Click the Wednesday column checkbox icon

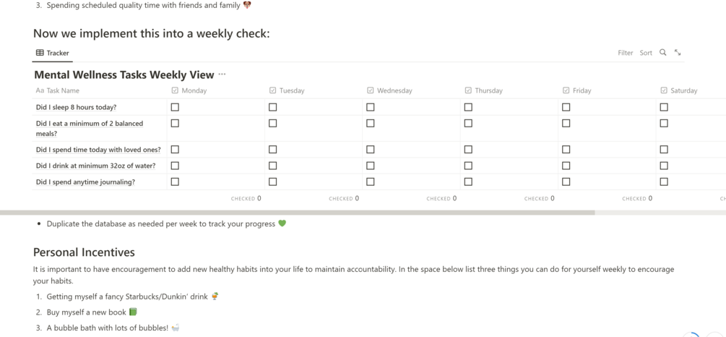[370, 90]
